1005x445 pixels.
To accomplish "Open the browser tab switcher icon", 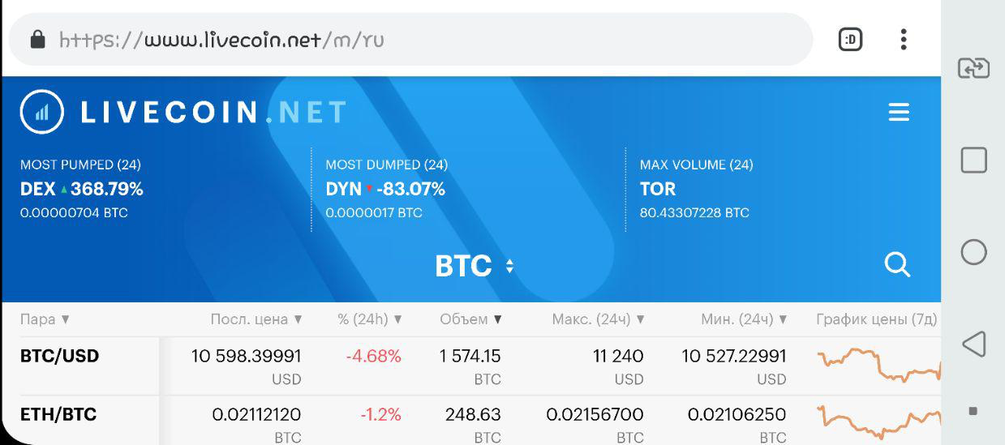I will point(850,39).
